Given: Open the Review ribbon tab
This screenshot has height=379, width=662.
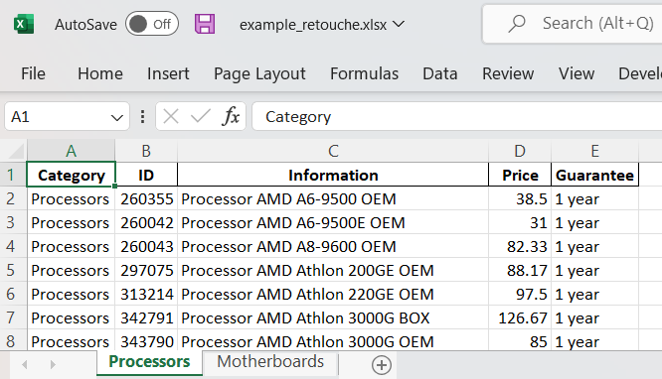Looking at the screenshot, I should click(508, 73).
